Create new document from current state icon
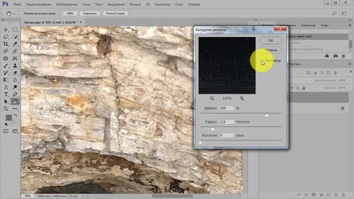 [x=327, y=56]
